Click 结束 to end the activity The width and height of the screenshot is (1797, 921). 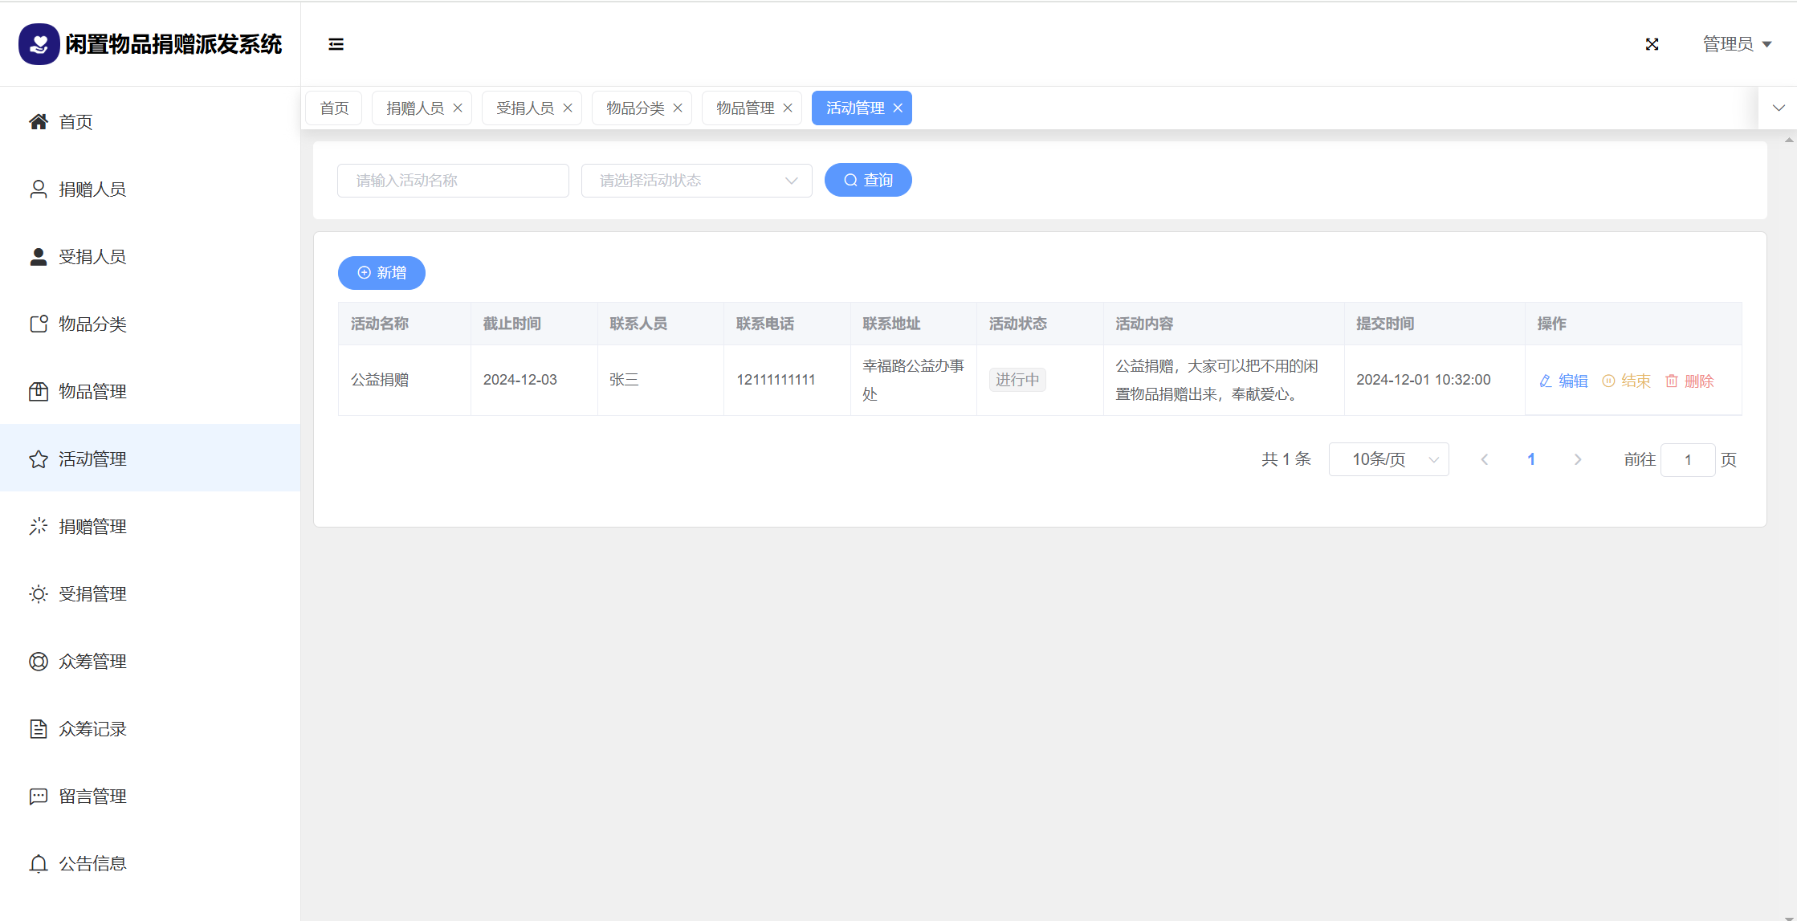[x=1626, y=381]
